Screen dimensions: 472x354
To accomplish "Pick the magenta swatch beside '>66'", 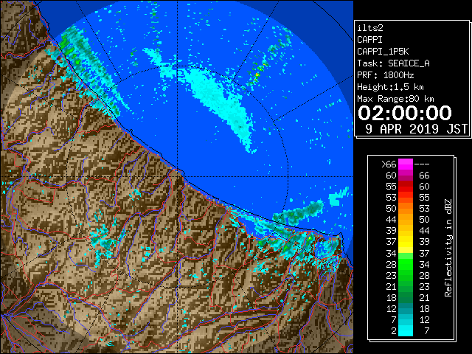I will (x=406, y=164).
